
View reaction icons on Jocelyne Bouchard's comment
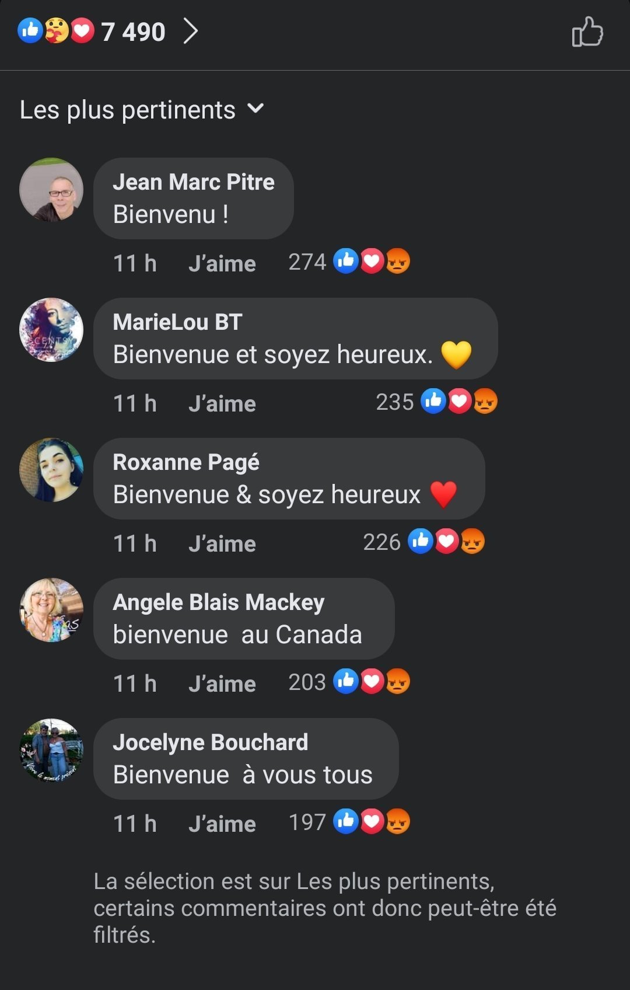pyautogui.click(x=372, y=822)
